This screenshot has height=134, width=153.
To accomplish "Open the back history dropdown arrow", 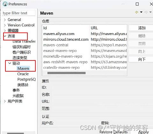I will tap(141, 12).
